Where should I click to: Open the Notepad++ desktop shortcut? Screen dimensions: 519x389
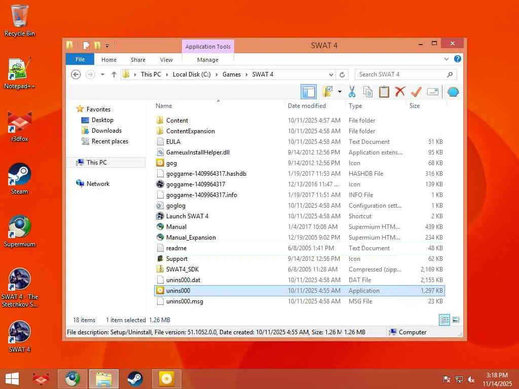[20, 73]
